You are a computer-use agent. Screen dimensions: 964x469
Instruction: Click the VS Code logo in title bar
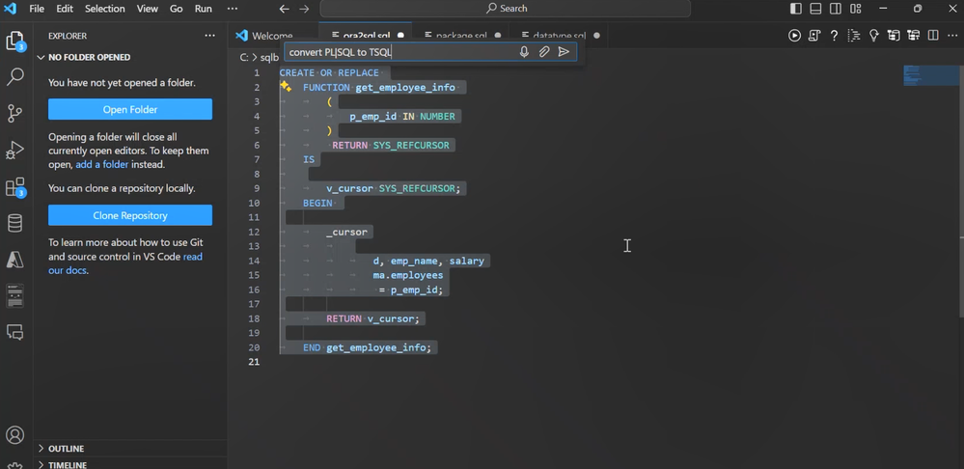point(11,9)
